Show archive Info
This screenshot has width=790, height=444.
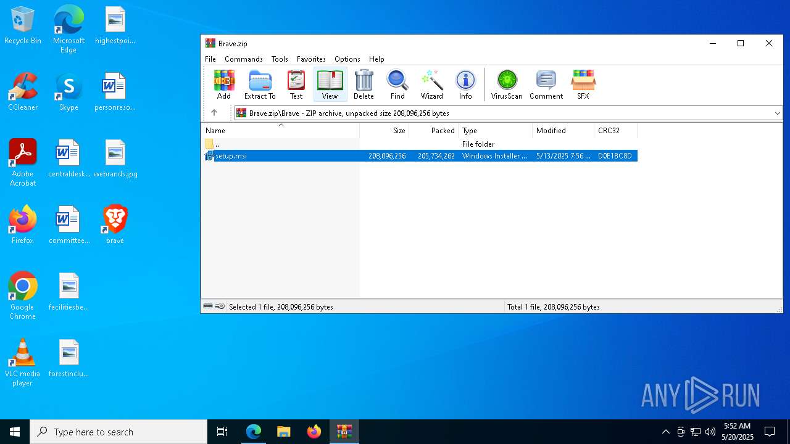pos(465,84)
